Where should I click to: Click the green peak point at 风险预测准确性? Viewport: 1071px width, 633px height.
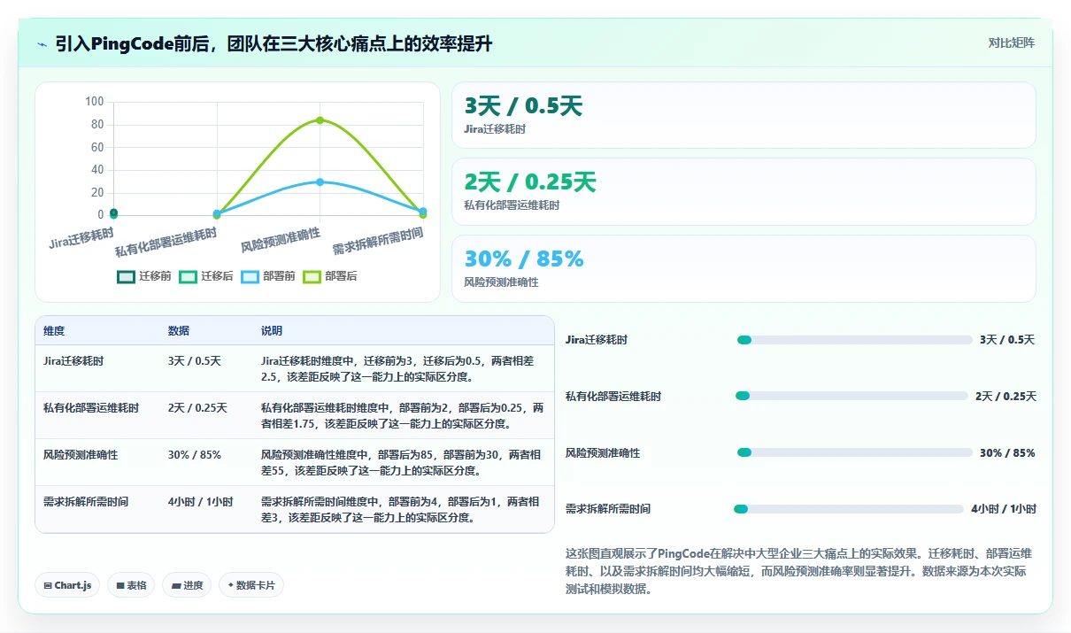(320, 120)
